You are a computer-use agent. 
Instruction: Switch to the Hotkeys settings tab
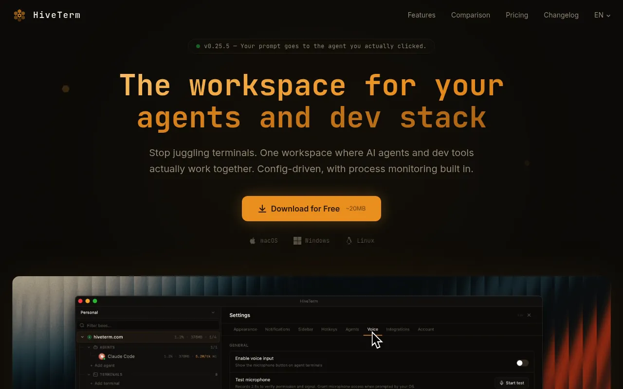coord(329,329)
